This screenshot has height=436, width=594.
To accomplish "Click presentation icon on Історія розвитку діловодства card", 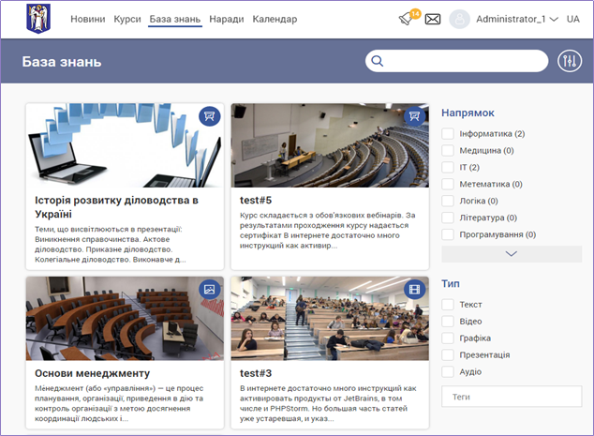I will tap(210, 116).
